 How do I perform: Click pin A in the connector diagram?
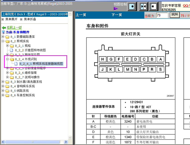coord(160,59)
